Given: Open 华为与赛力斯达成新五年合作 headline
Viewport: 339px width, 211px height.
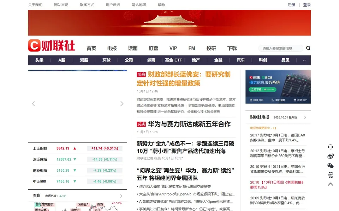Looking at the screenshot, I should click(x=189, y=124).
